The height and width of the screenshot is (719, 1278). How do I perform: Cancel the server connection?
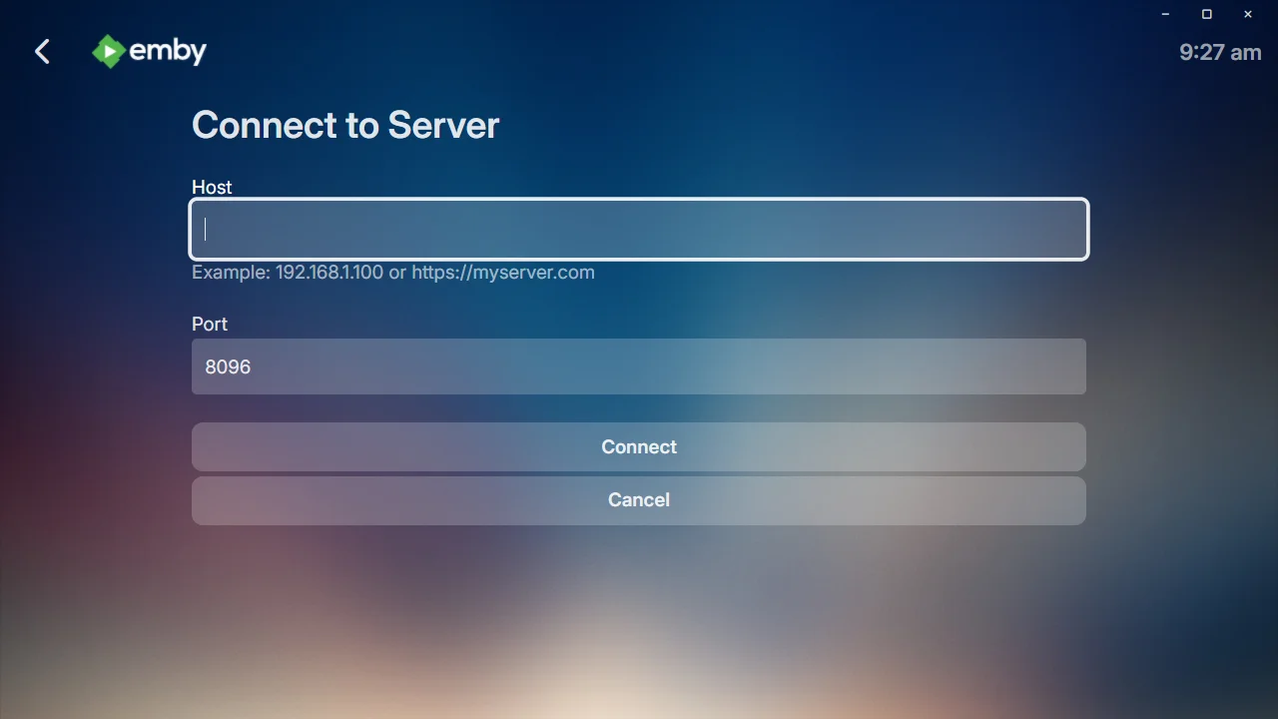click(x=639, y=500)
